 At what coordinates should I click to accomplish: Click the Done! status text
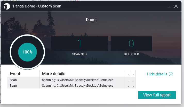tap(91, 20)
